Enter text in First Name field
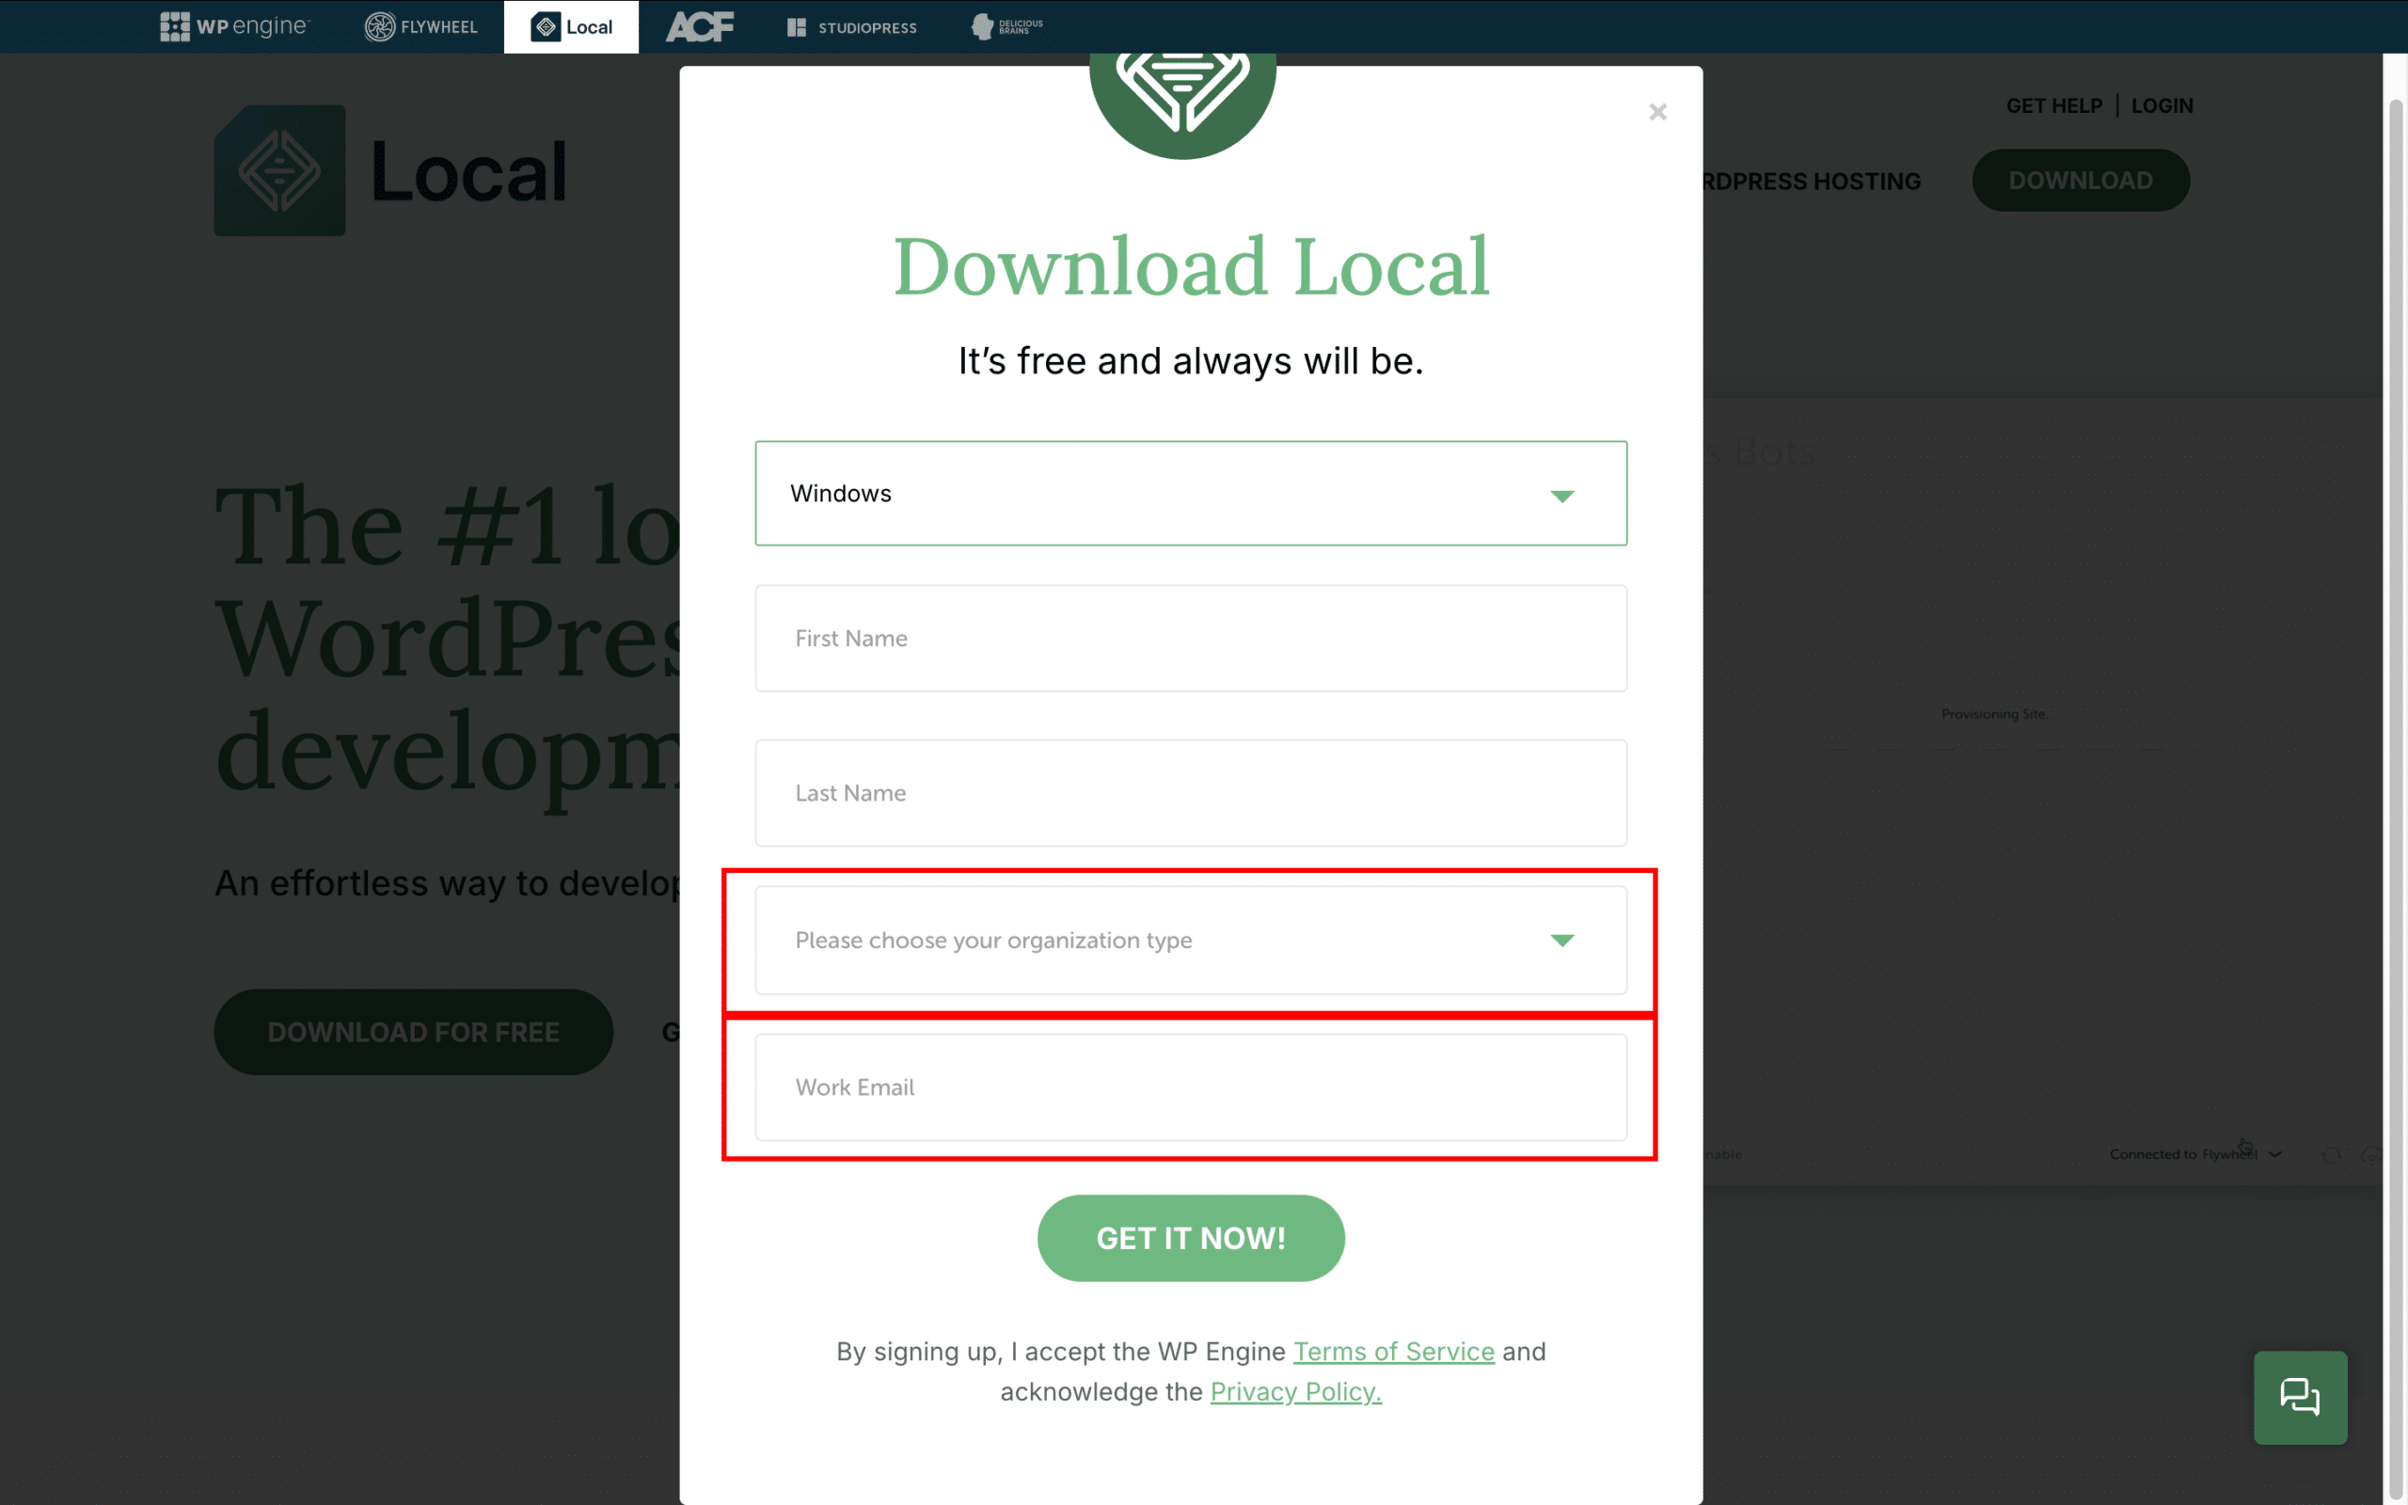This screenshot has height=1505, width=2408. [1191, 638]
